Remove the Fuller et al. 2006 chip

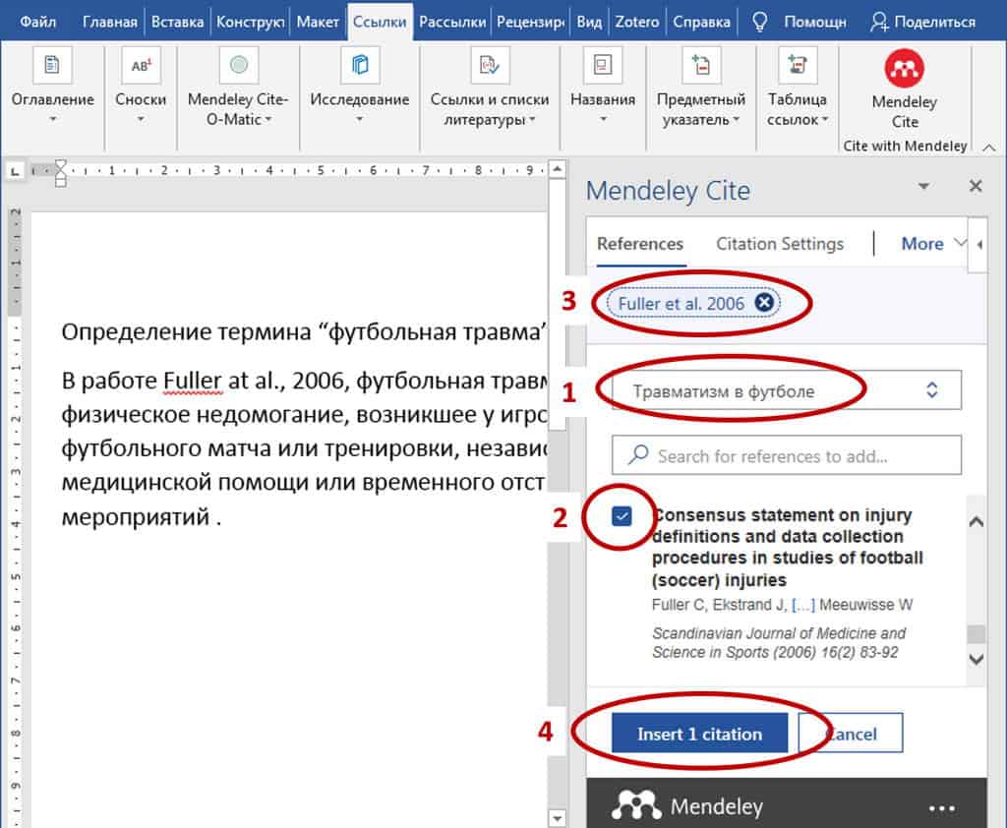point(764,303)
